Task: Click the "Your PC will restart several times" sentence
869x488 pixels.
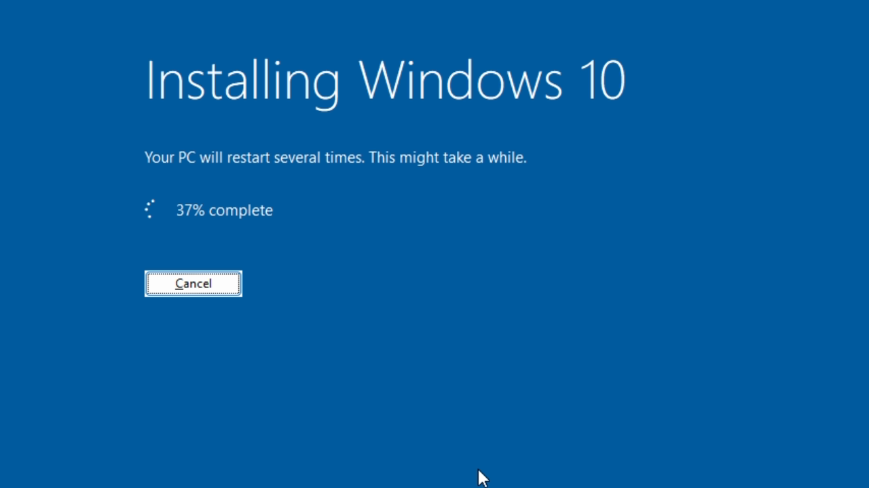Action: [x=255, y=158]
